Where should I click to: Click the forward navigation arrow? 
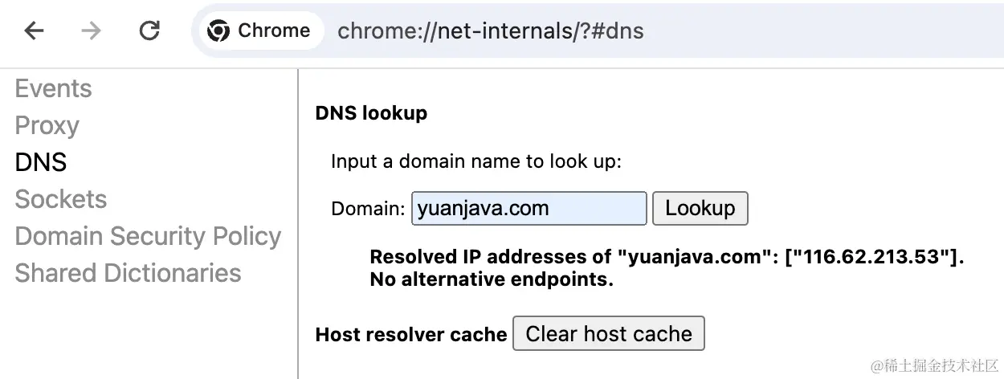click(x=91, y=31)
